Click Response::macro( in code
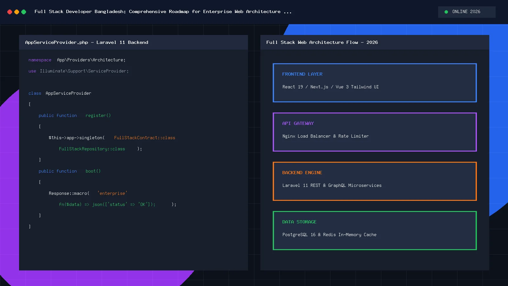This screenshot has height=286, width=508. 69,193
